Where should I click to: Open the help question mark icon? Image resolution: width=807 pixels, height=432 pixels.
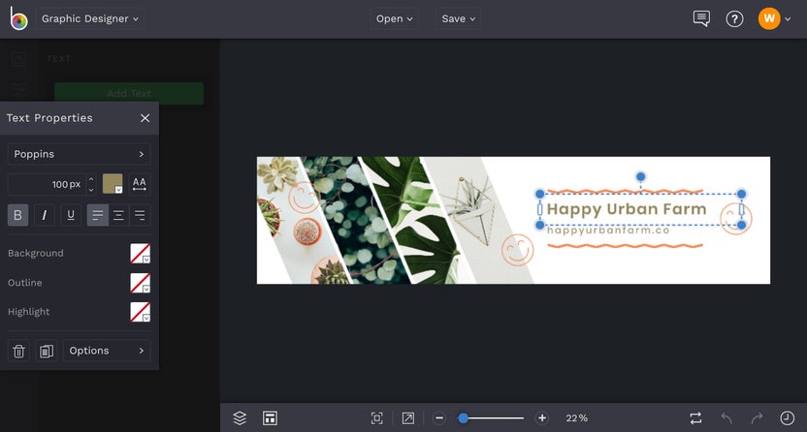click(734, 19)
